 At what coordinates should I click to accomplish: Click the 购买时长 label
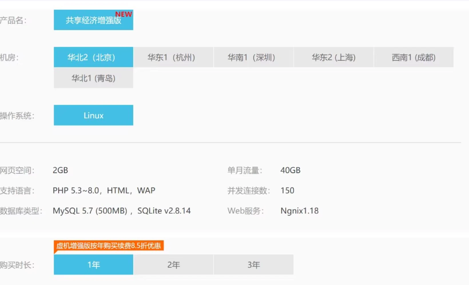(17, 265)
